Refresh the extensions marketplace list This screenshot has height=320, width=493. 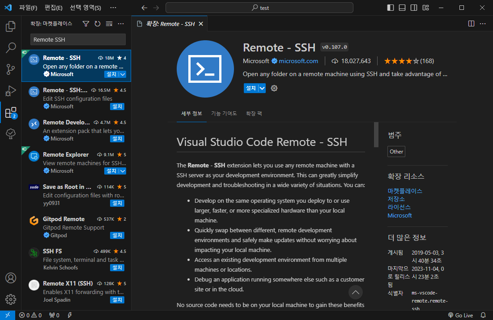(x=98, y=24)
